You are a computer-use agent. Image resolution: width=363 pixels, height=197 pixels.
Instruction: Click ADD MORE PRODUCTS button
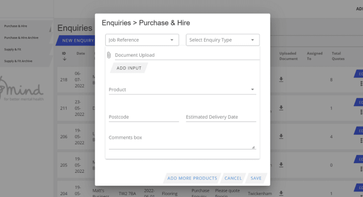(x=192, y=178)
